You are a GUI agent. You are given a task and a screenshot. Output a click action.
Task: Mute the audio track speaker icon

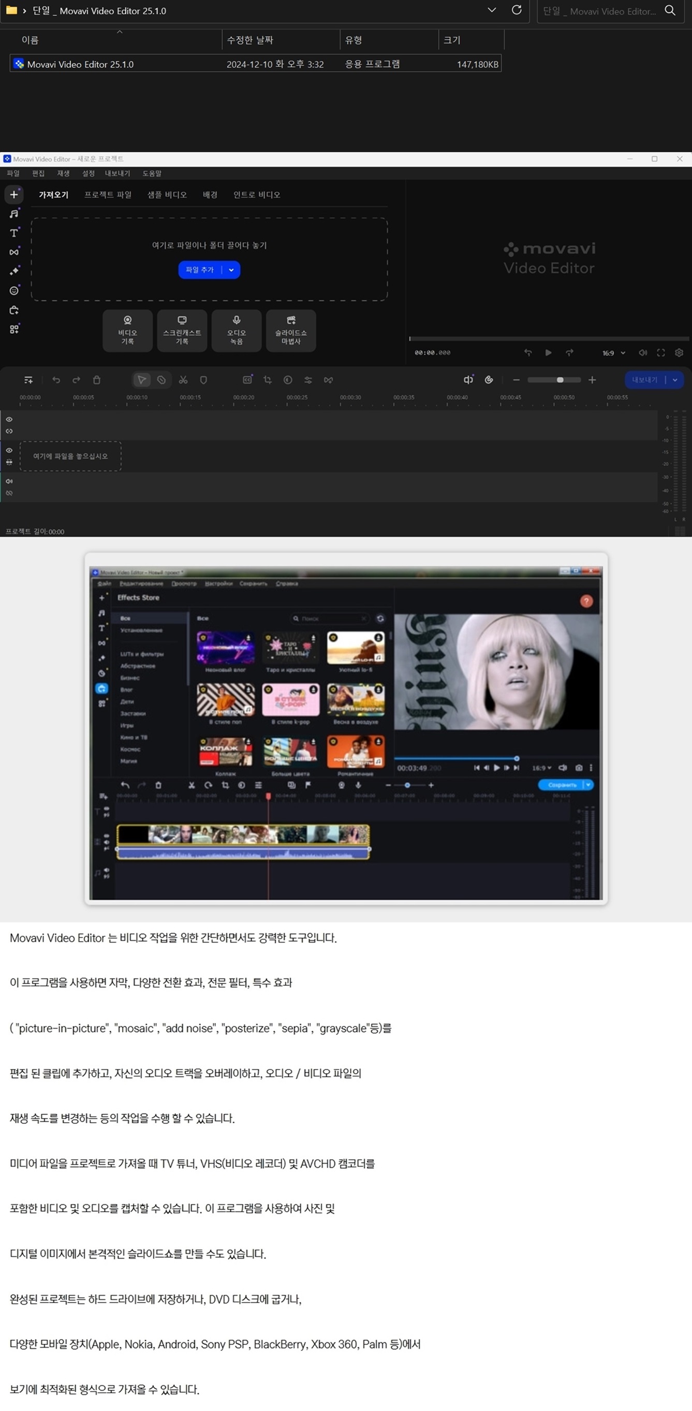coord(9,481)
